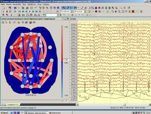This screenshot has height=114, width=151.
Task: Jump to the beginning of the recording
Action: click(19, 11)
